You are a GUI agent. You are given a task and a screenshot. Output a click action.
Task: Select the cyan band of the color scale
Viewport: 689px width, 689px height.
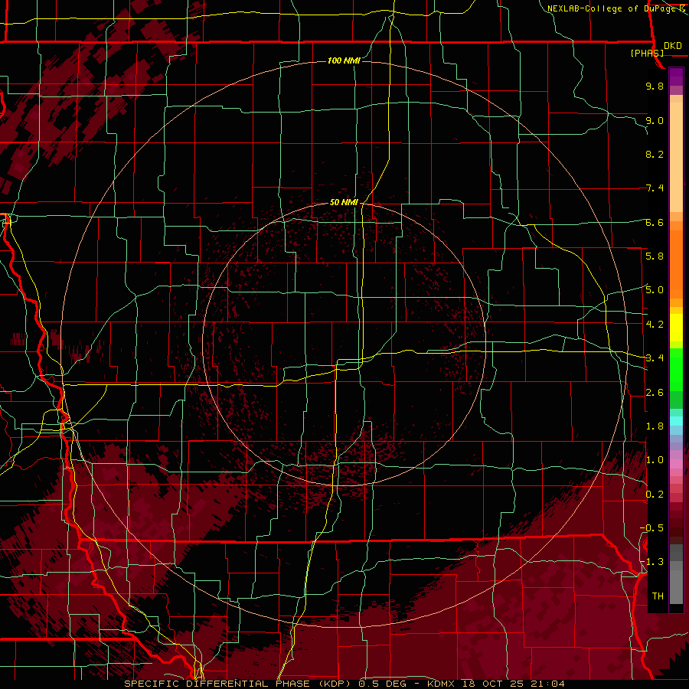tap(676, 421)
